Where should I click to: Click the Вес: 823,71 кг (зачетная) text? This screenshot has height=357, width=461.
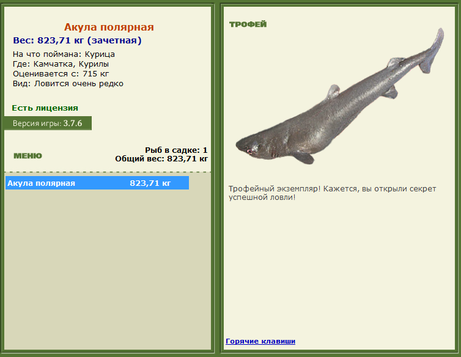(x=77, y=40)
